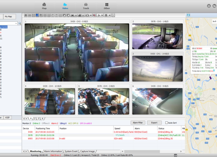The height and width of the screenshot is (157, 217).
Task: Open the Video section in top navigation
Action: click(x=65, y=6)
